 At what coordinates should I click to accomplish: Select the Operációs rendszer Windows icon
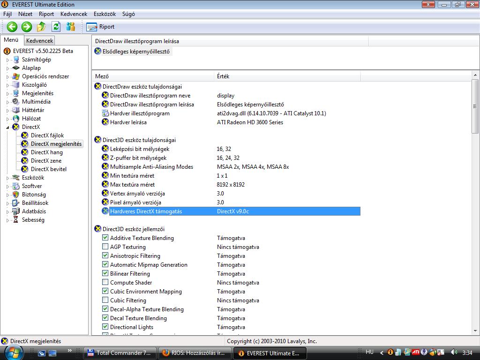[16, 76]
